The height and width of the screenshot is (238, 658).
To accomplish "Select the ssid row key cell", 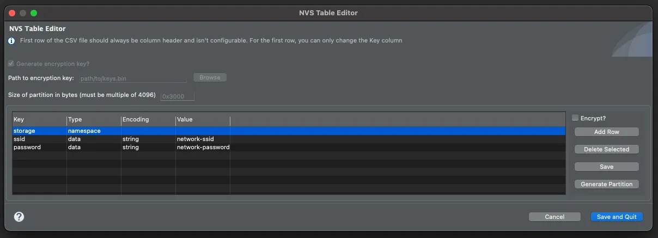I will [39, 139].
